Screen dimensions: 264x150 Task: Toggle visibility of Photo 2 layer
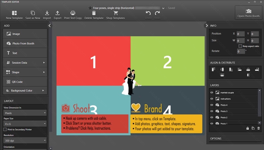[x=212, y=117]
